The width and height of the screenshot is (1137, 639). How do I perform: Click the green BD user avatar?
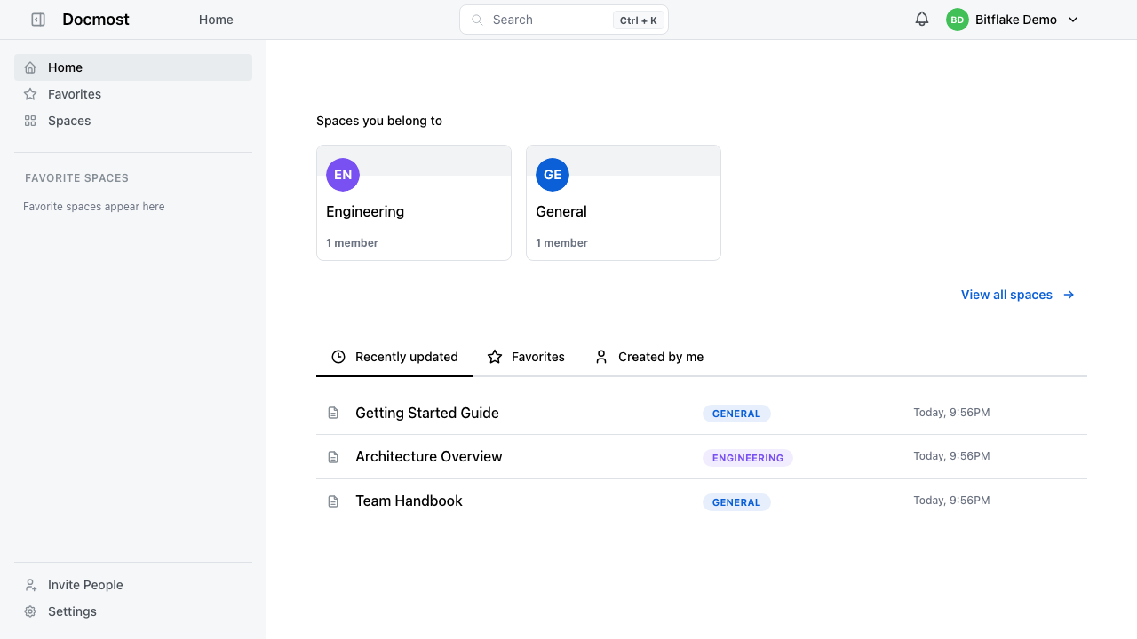point(957,20)
